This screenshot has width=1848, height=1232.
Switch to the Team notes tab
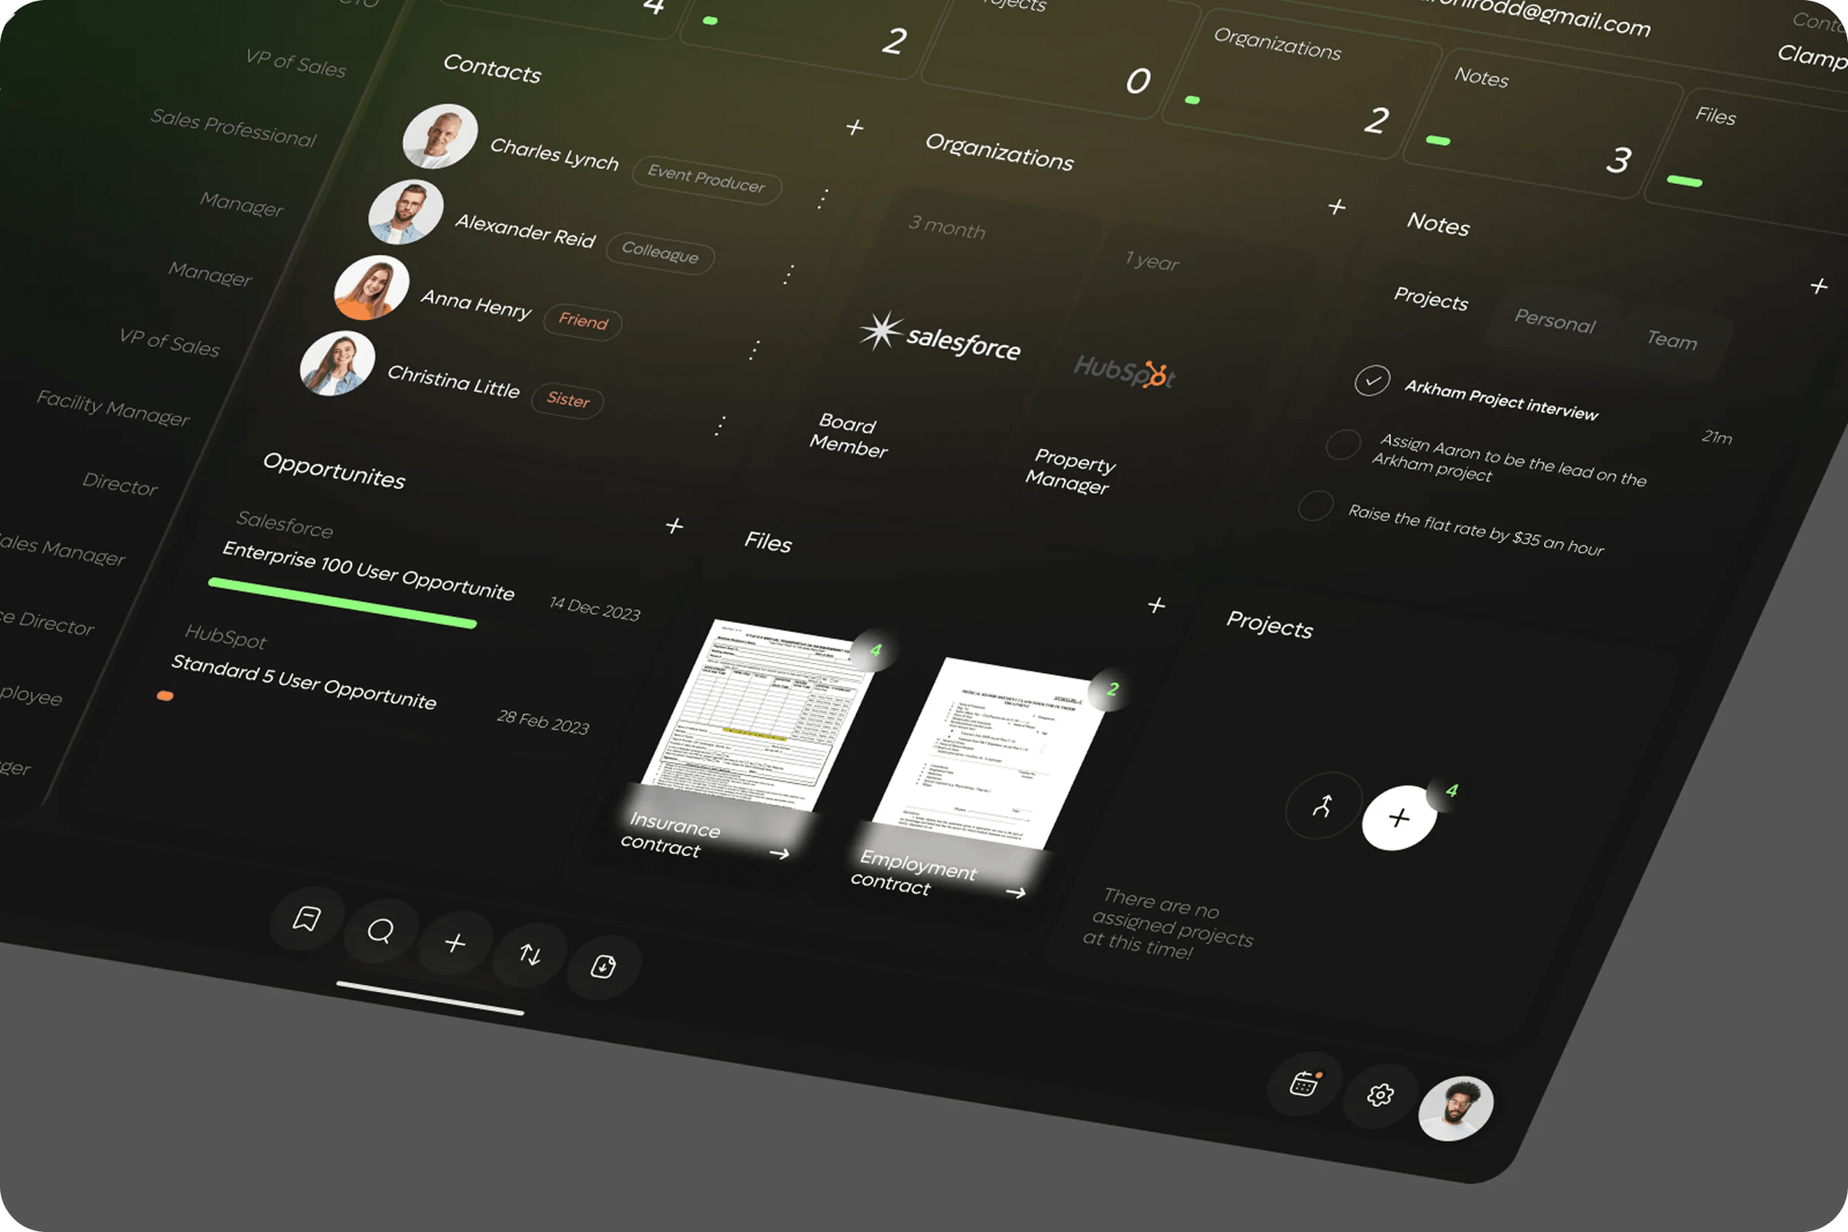[1671, 340]
